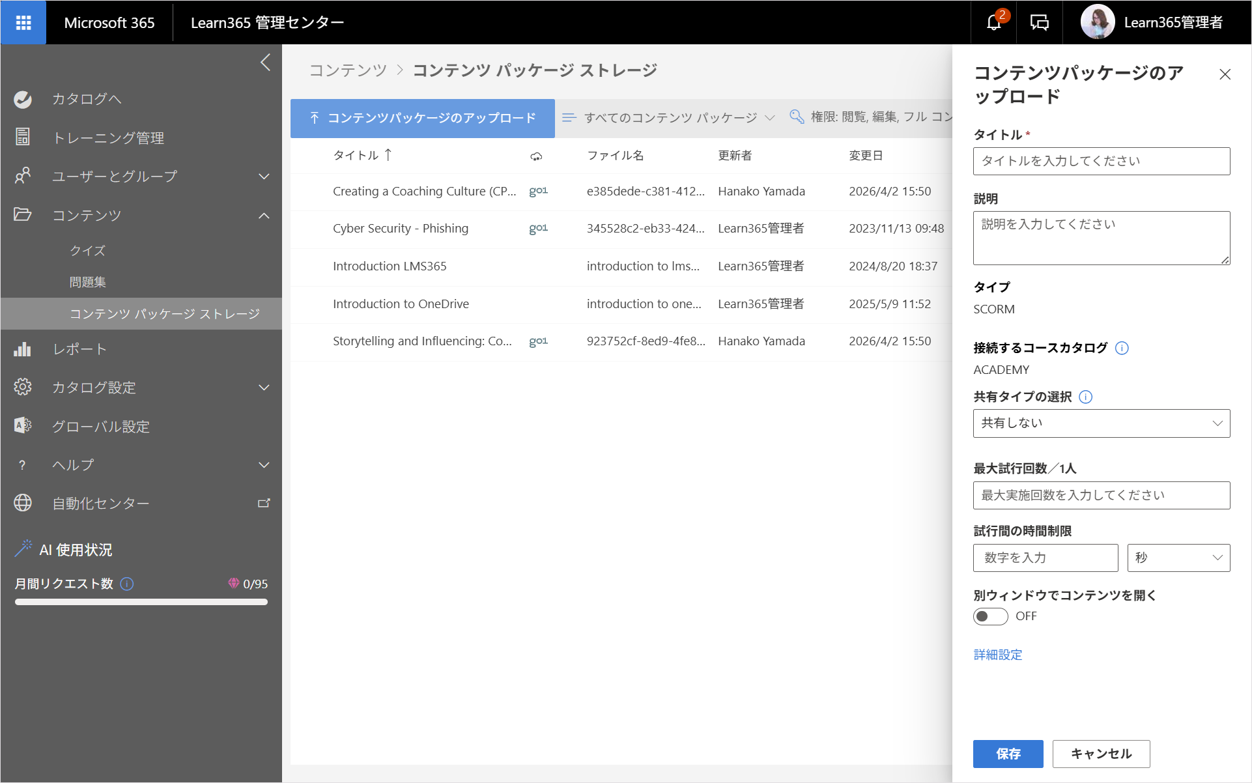Collapse the left navigation sidebar
This screenshot has width=1252, height=783.
point(265,63)
